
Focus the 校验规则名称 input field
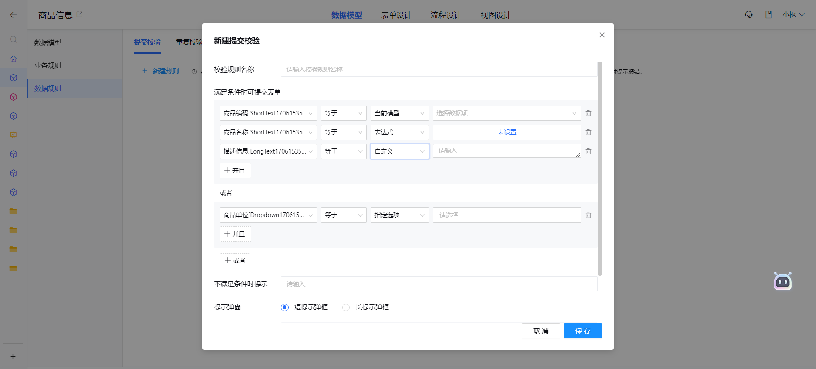[439, 69]
